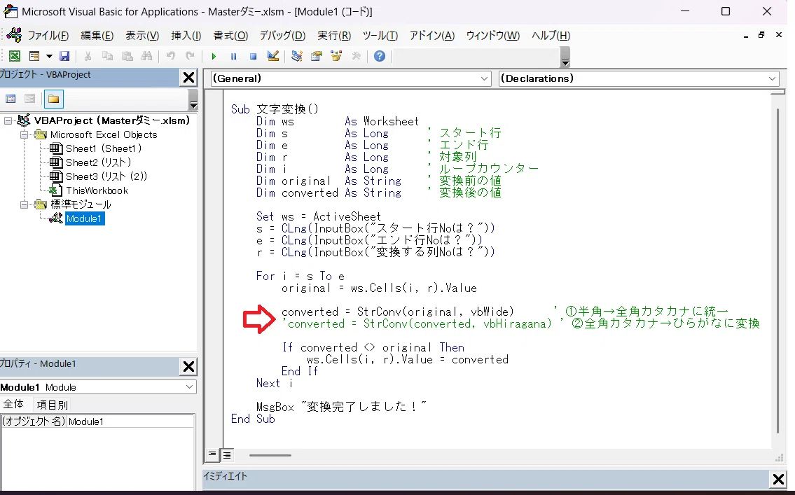Open Properties Window toolbar icon
The width and height of the screenshot is (795, 495).
(x=317, y=56)
